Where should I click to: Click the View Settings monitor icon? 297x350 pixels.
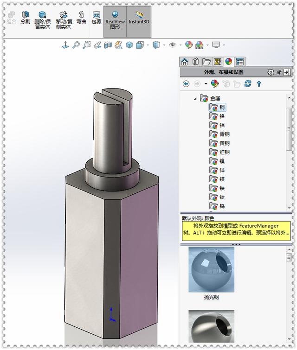(x=216, y=45)
